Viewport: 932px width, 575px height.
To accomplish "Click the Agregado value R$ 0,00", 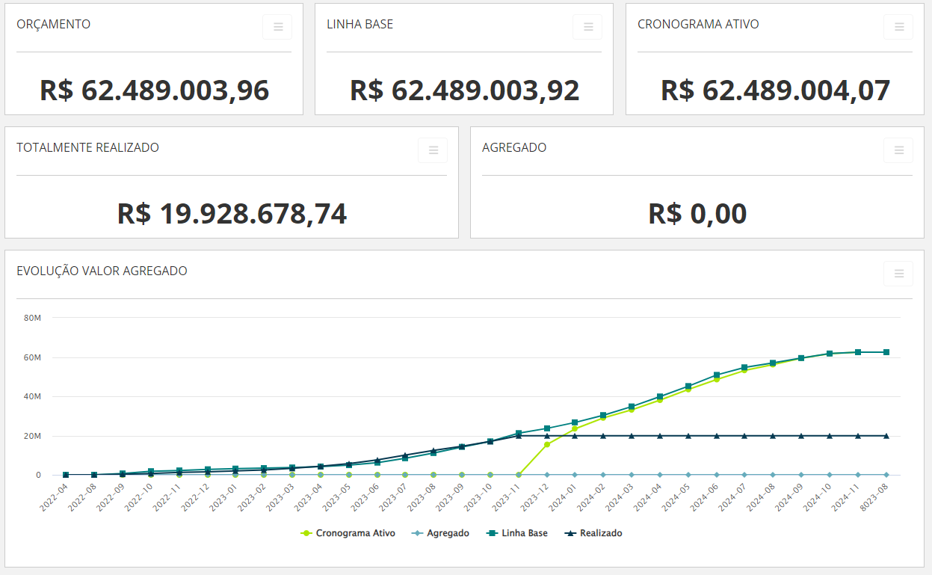I will pyautogui.click(x=697, y=214).
